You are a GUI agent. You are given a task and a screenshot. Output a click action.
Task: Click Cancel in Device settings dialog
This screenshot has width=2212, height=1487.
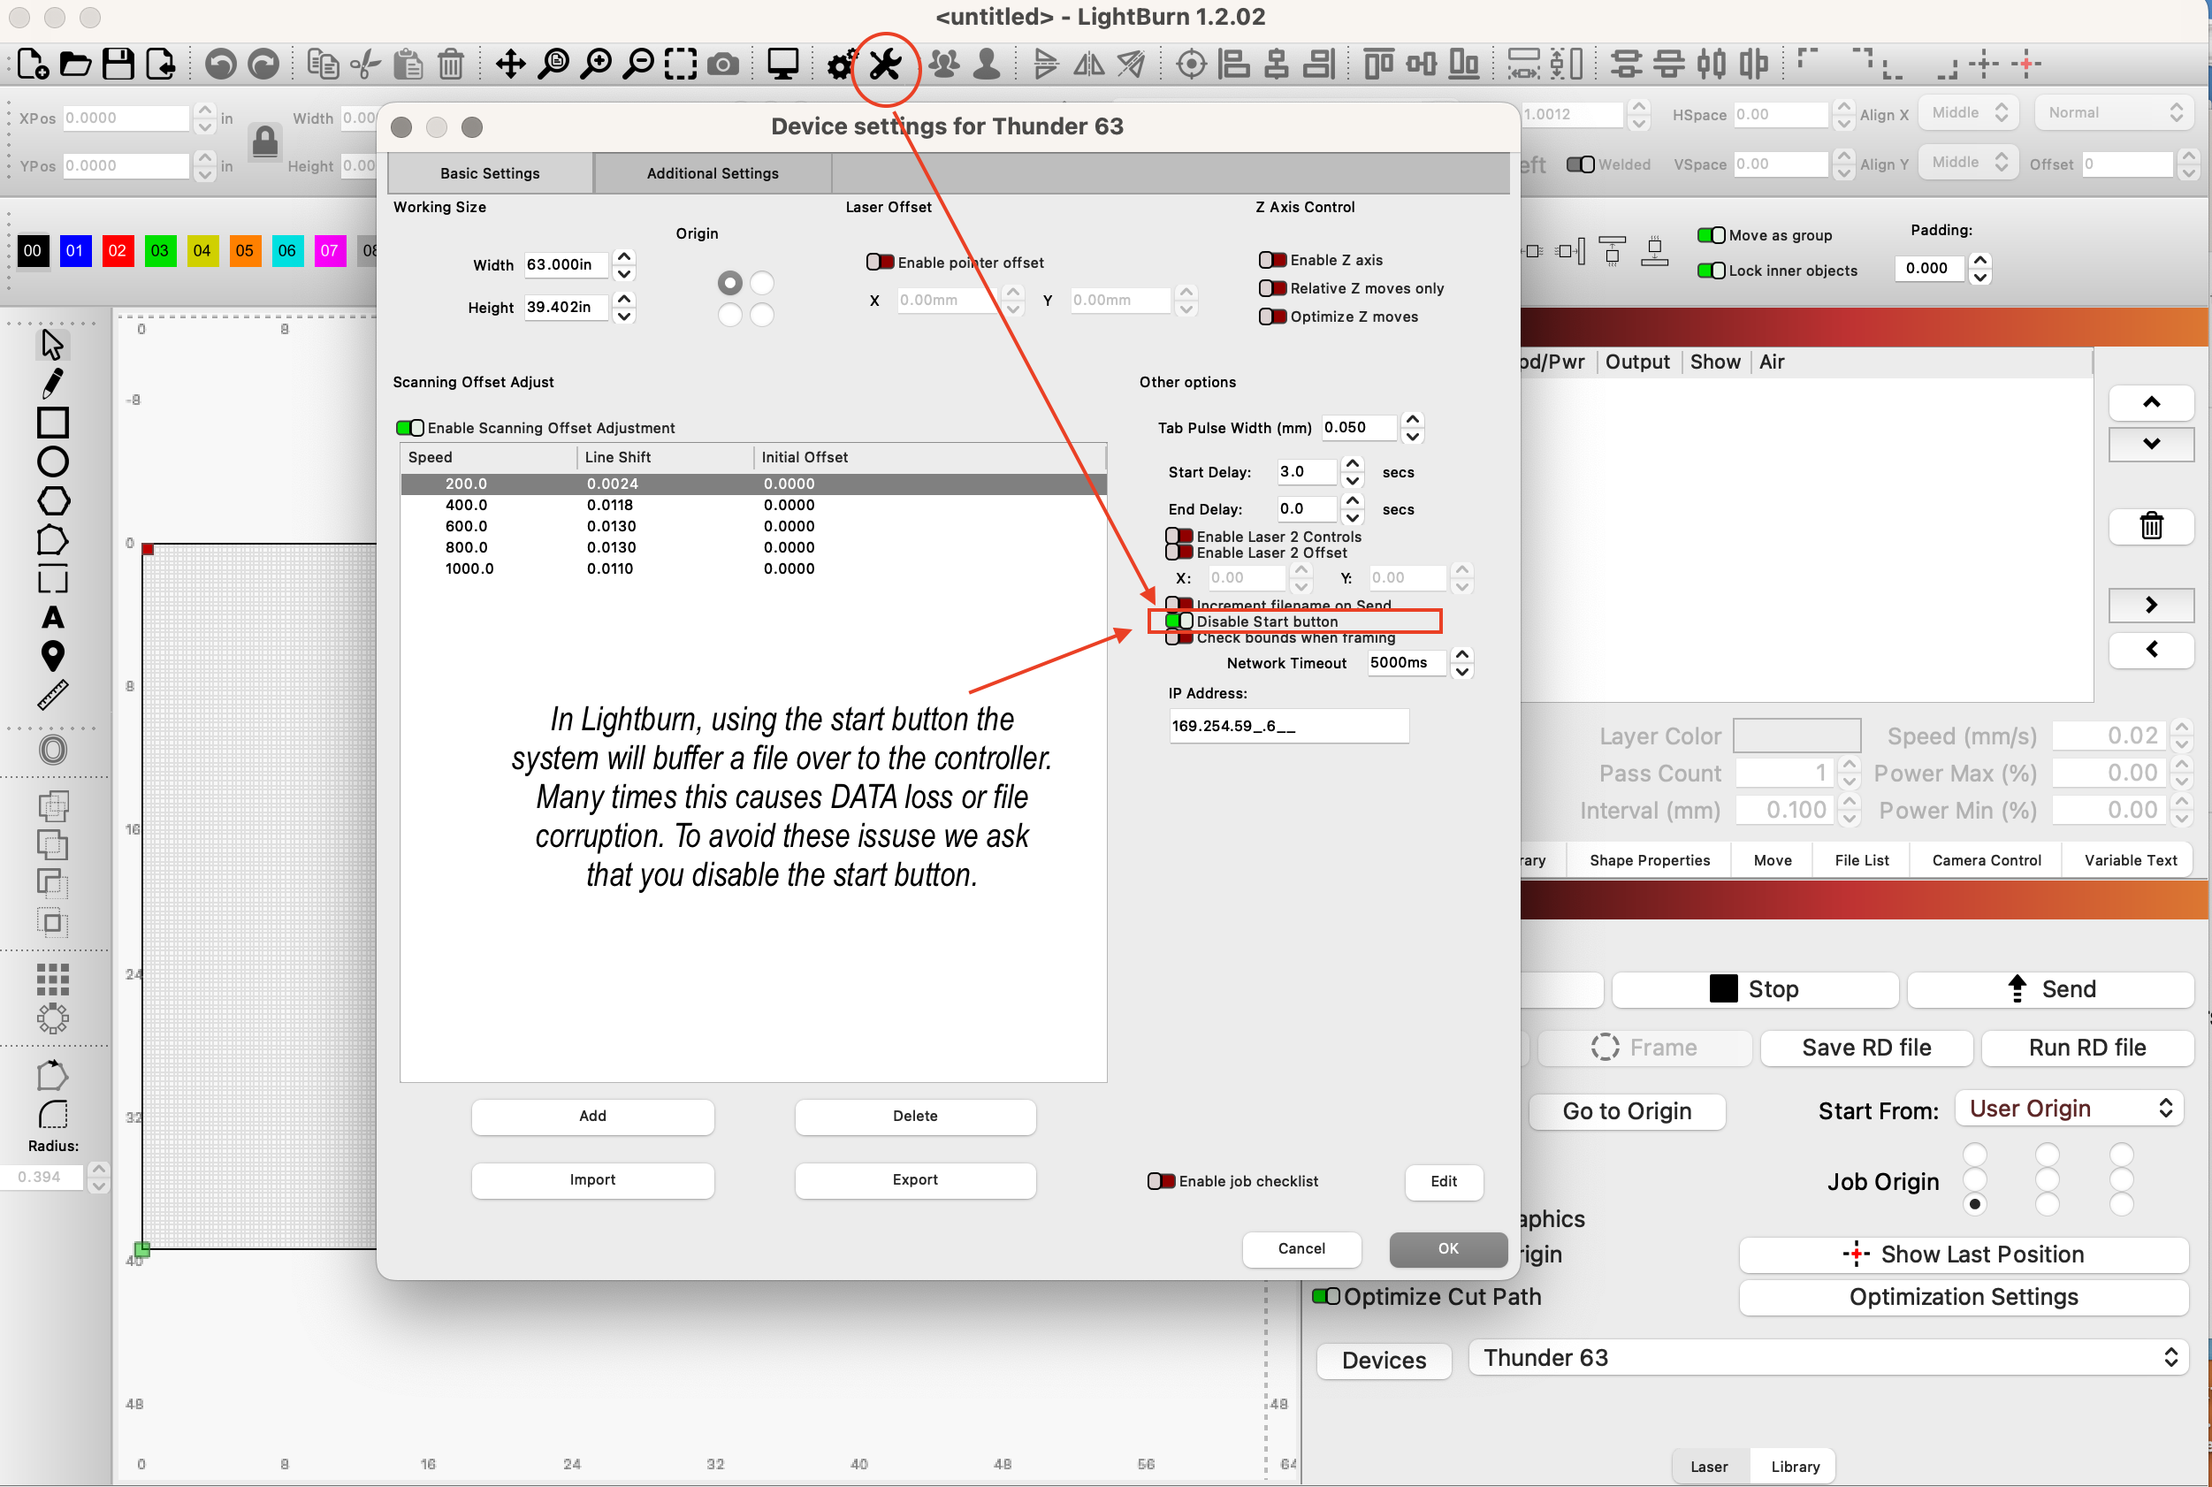[1301, 1248]
